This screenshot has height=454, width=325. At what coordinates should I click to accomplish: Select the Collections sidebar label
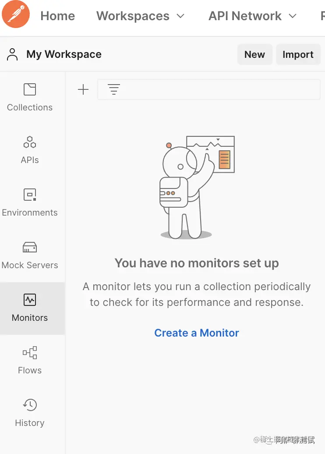click(30, 107)
